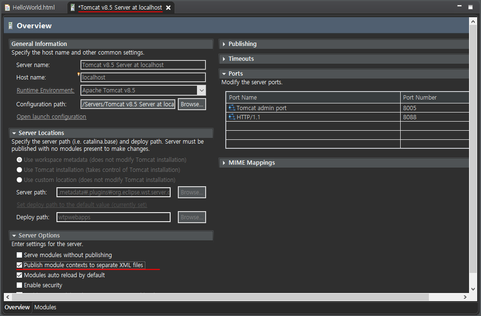
Task: Switch to the Overview bottom tab
Action: (17, 307)
